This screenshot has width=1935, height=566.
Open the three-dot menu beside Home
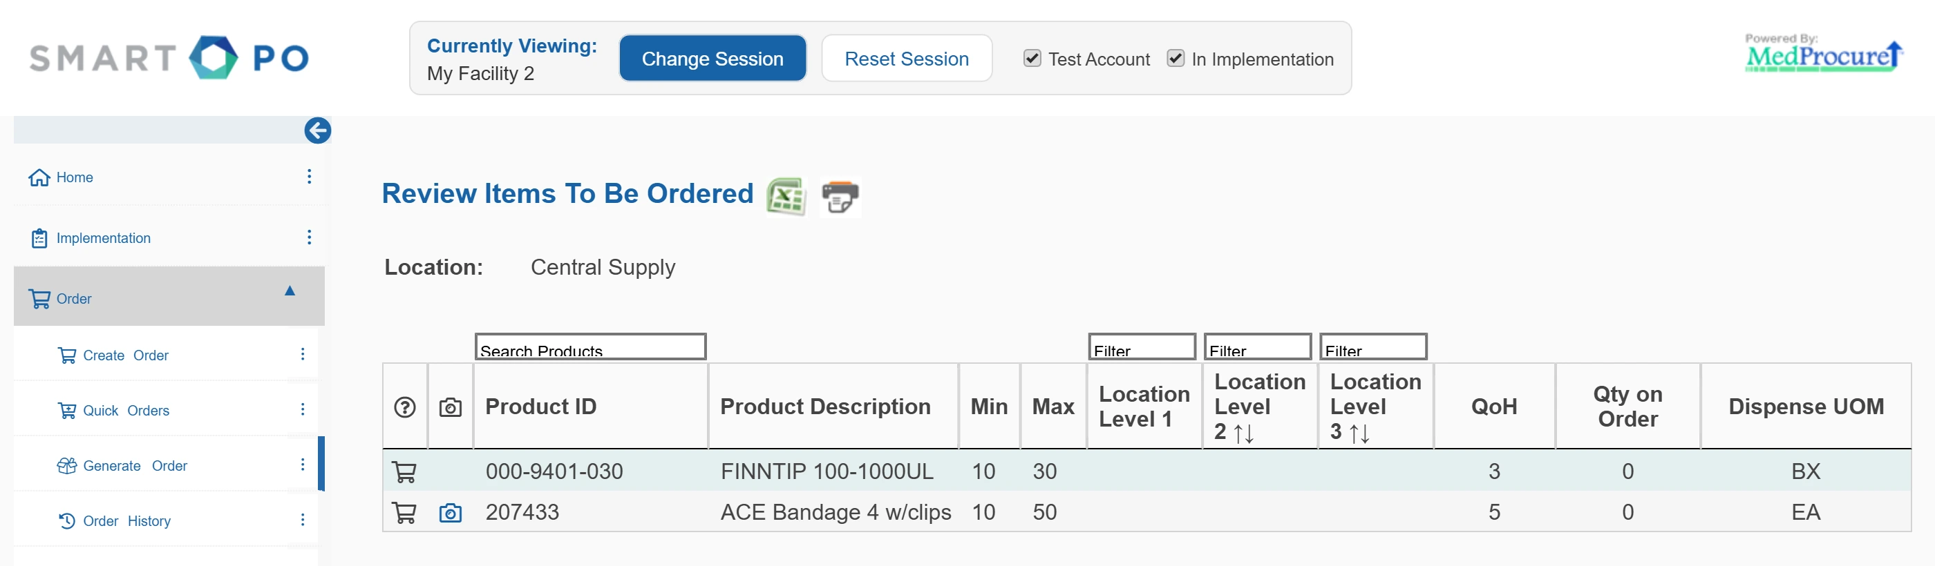click(x=309, y=177)
